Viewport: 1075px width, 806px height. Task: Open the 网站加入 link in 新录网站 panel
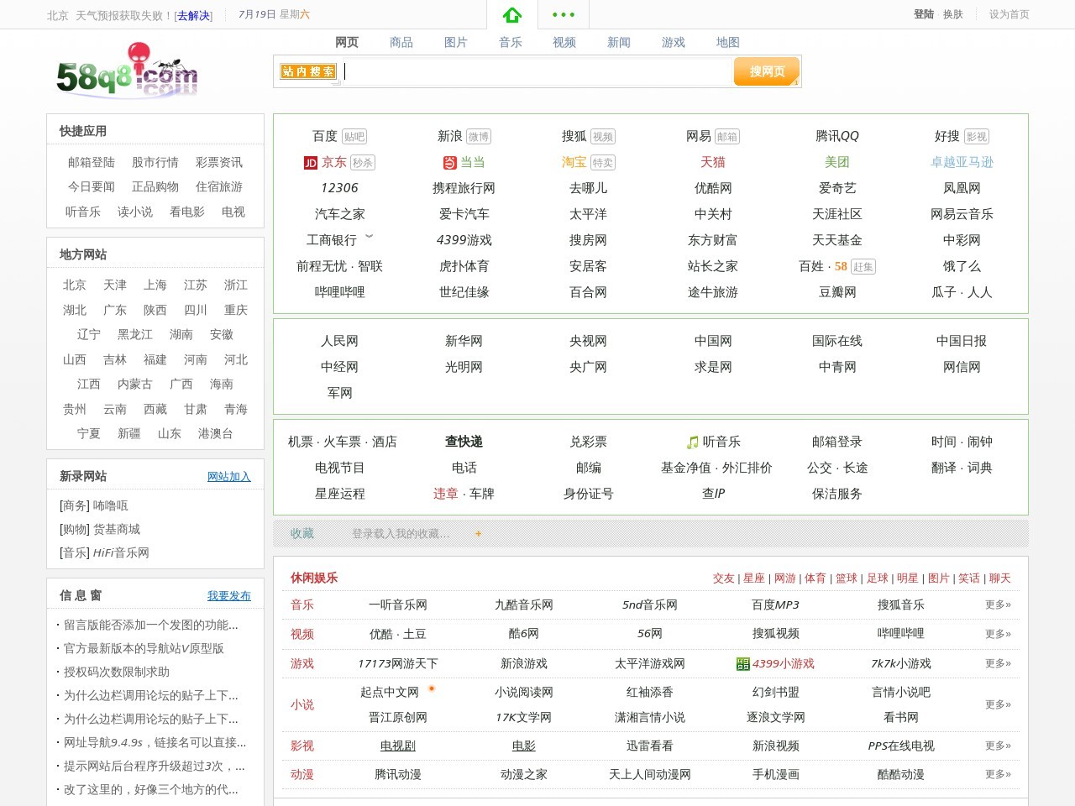click(229, 476)
